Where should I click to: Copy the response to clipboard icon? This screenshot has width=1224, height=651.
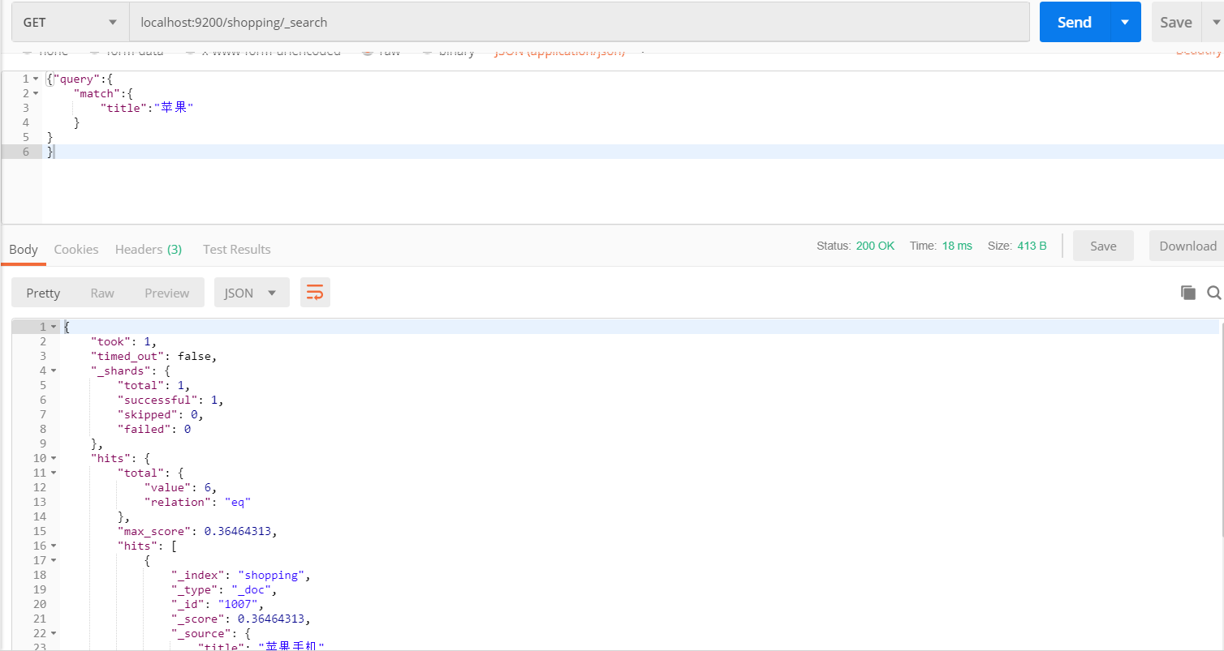point(1188,293)
